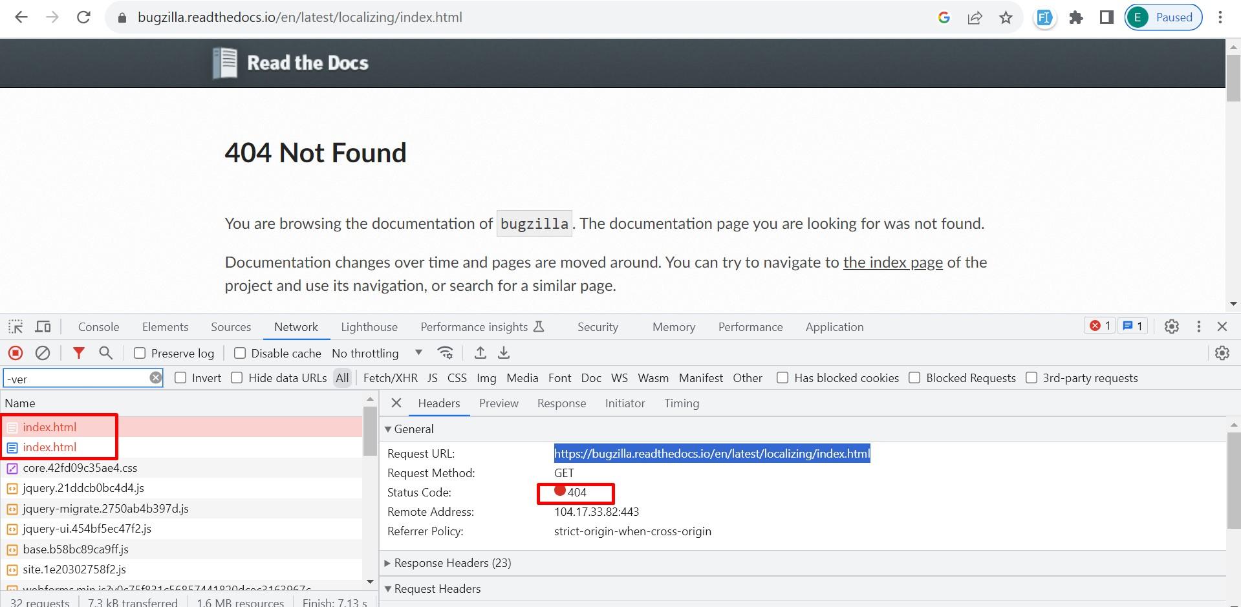The height and width of the screenshot is (607, 1241).
Task: Toggle the browser side panel icon
Action: (x=1106, y=17)
